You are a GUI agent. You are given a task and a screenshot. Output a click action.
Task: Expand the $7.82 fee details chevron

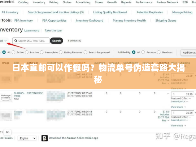[168, 120]
